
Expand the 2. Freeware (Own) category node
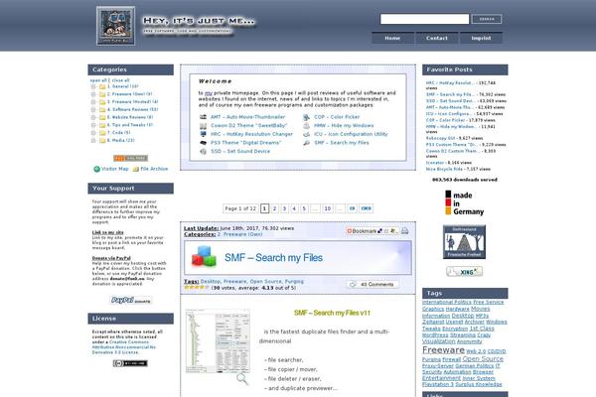(x=93, y=94)
